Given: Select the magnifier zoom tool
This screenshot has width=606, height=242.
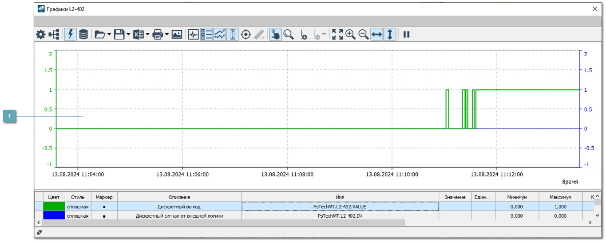Looking at the screenshot, I should point(289,35).
